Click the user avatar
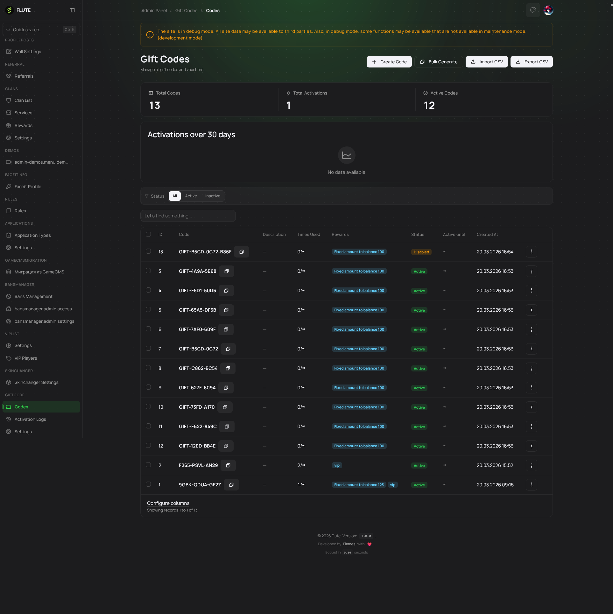 (x=548, y=10)
